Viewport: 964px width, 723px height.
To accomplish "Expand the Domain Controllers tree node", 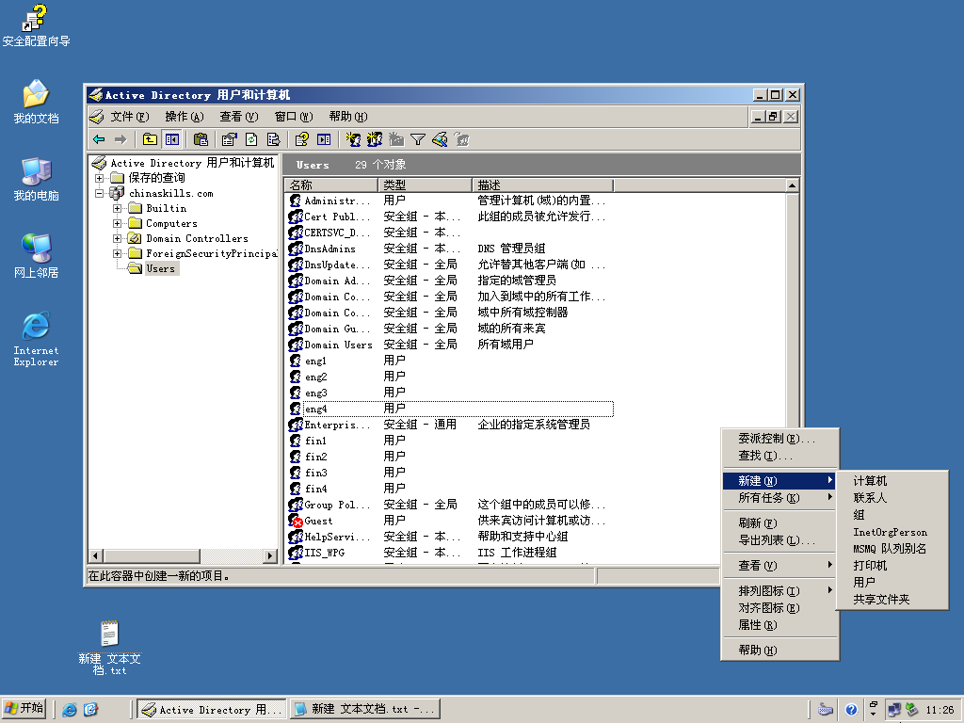I will pos(117,238).
